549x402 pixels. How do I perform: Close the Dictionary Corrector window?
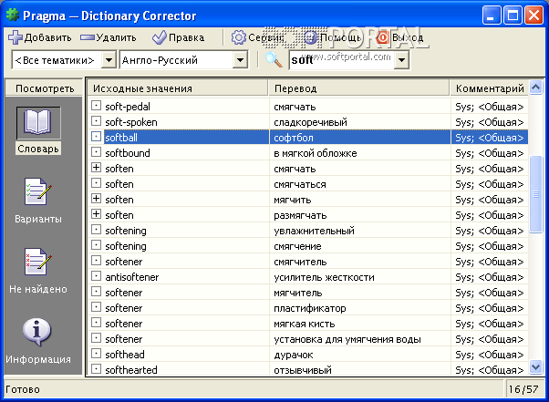[533, 15]
